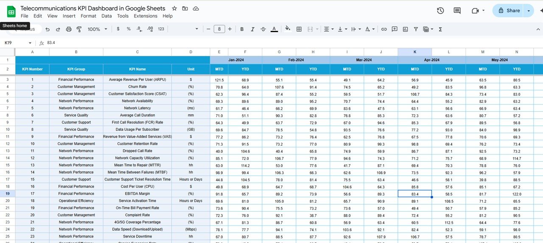Image resolution: width=543 pixels, height=243 pixels.
Task: Open dropdown beside the camera icon
Action: 483,11
